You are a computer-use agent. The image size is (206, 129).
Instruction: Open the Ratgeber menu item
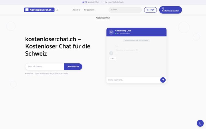(x=76, y=10)
